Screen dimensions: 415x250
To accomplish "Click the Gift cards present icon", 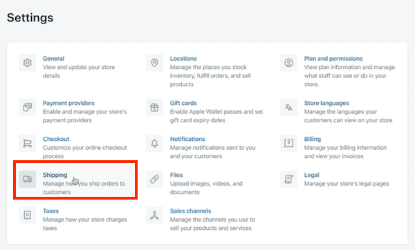I will coord(154,107).
